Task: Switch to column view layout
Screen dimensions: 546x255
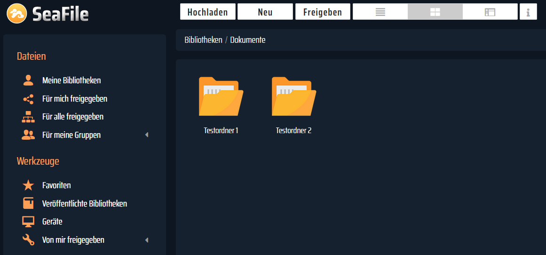Action: tap(490, 12)
